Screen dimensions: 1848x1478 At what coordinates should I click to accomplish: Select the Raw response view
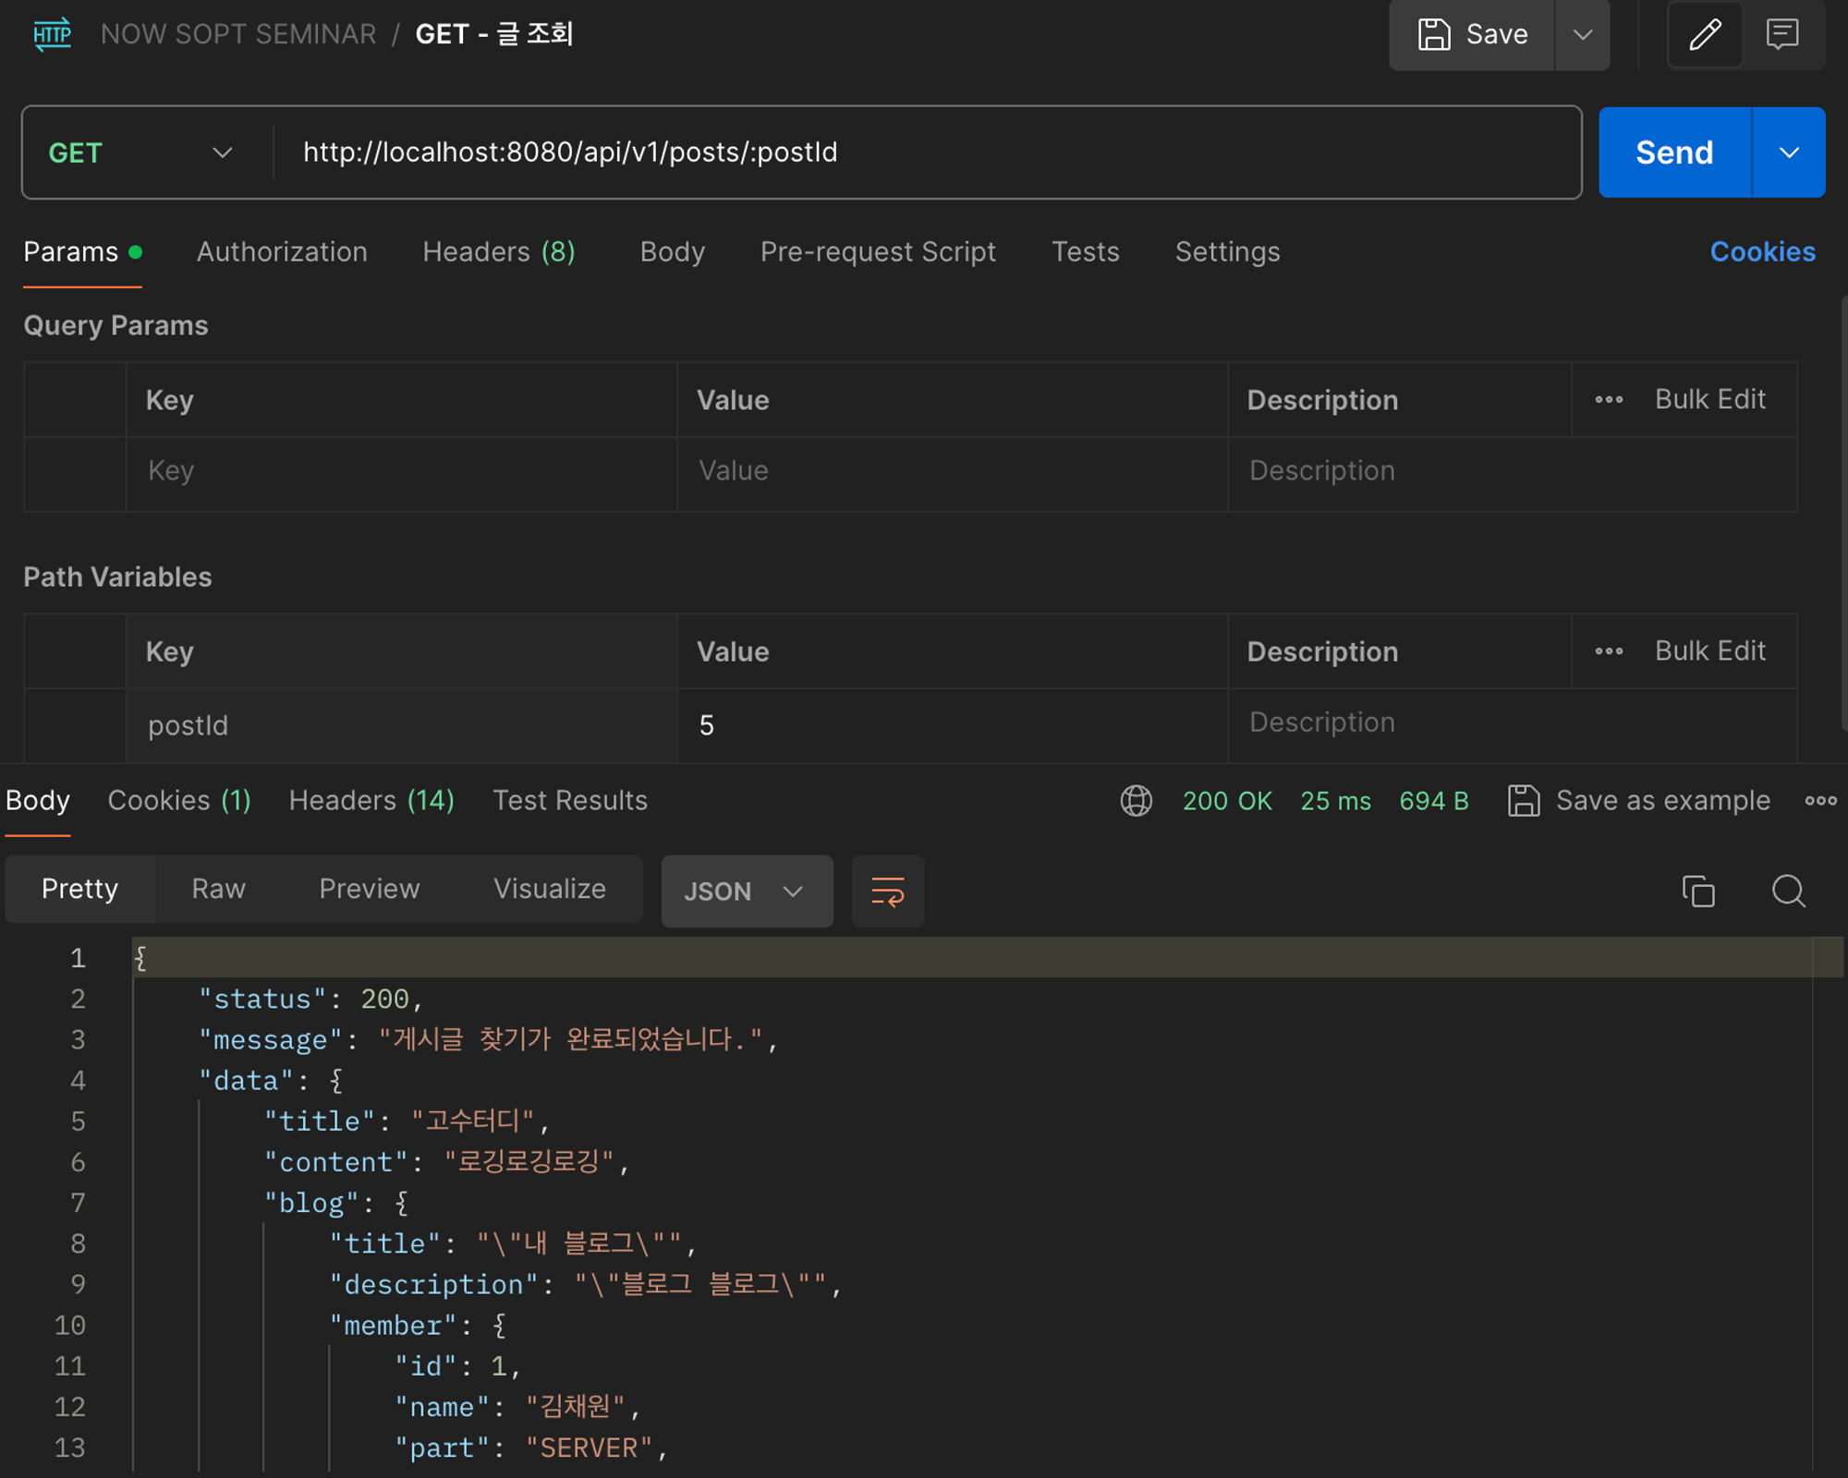coord(218,889)
